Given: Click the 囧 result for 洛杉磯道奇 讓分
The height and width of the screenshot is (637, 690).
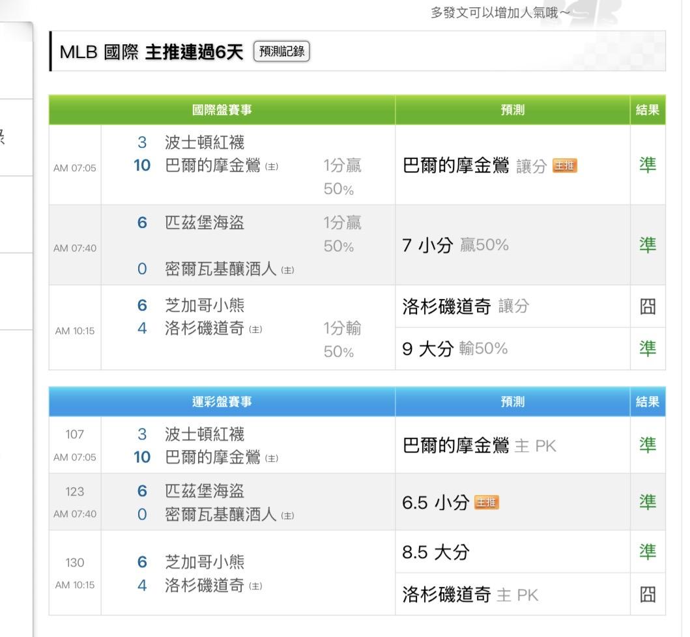Looking at the screenshot, I should point(648,307).
